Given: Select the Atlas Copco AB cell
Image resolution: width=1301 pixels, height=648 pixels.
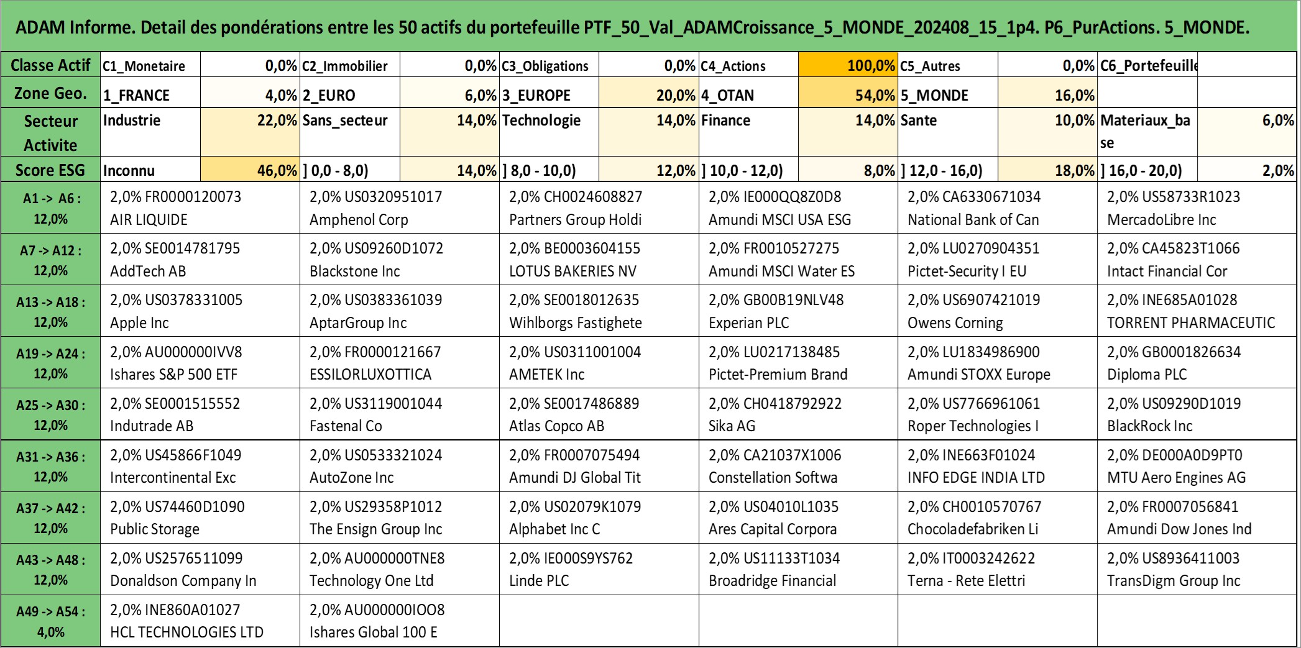Looking at the screenshot, I should [599, 414].
